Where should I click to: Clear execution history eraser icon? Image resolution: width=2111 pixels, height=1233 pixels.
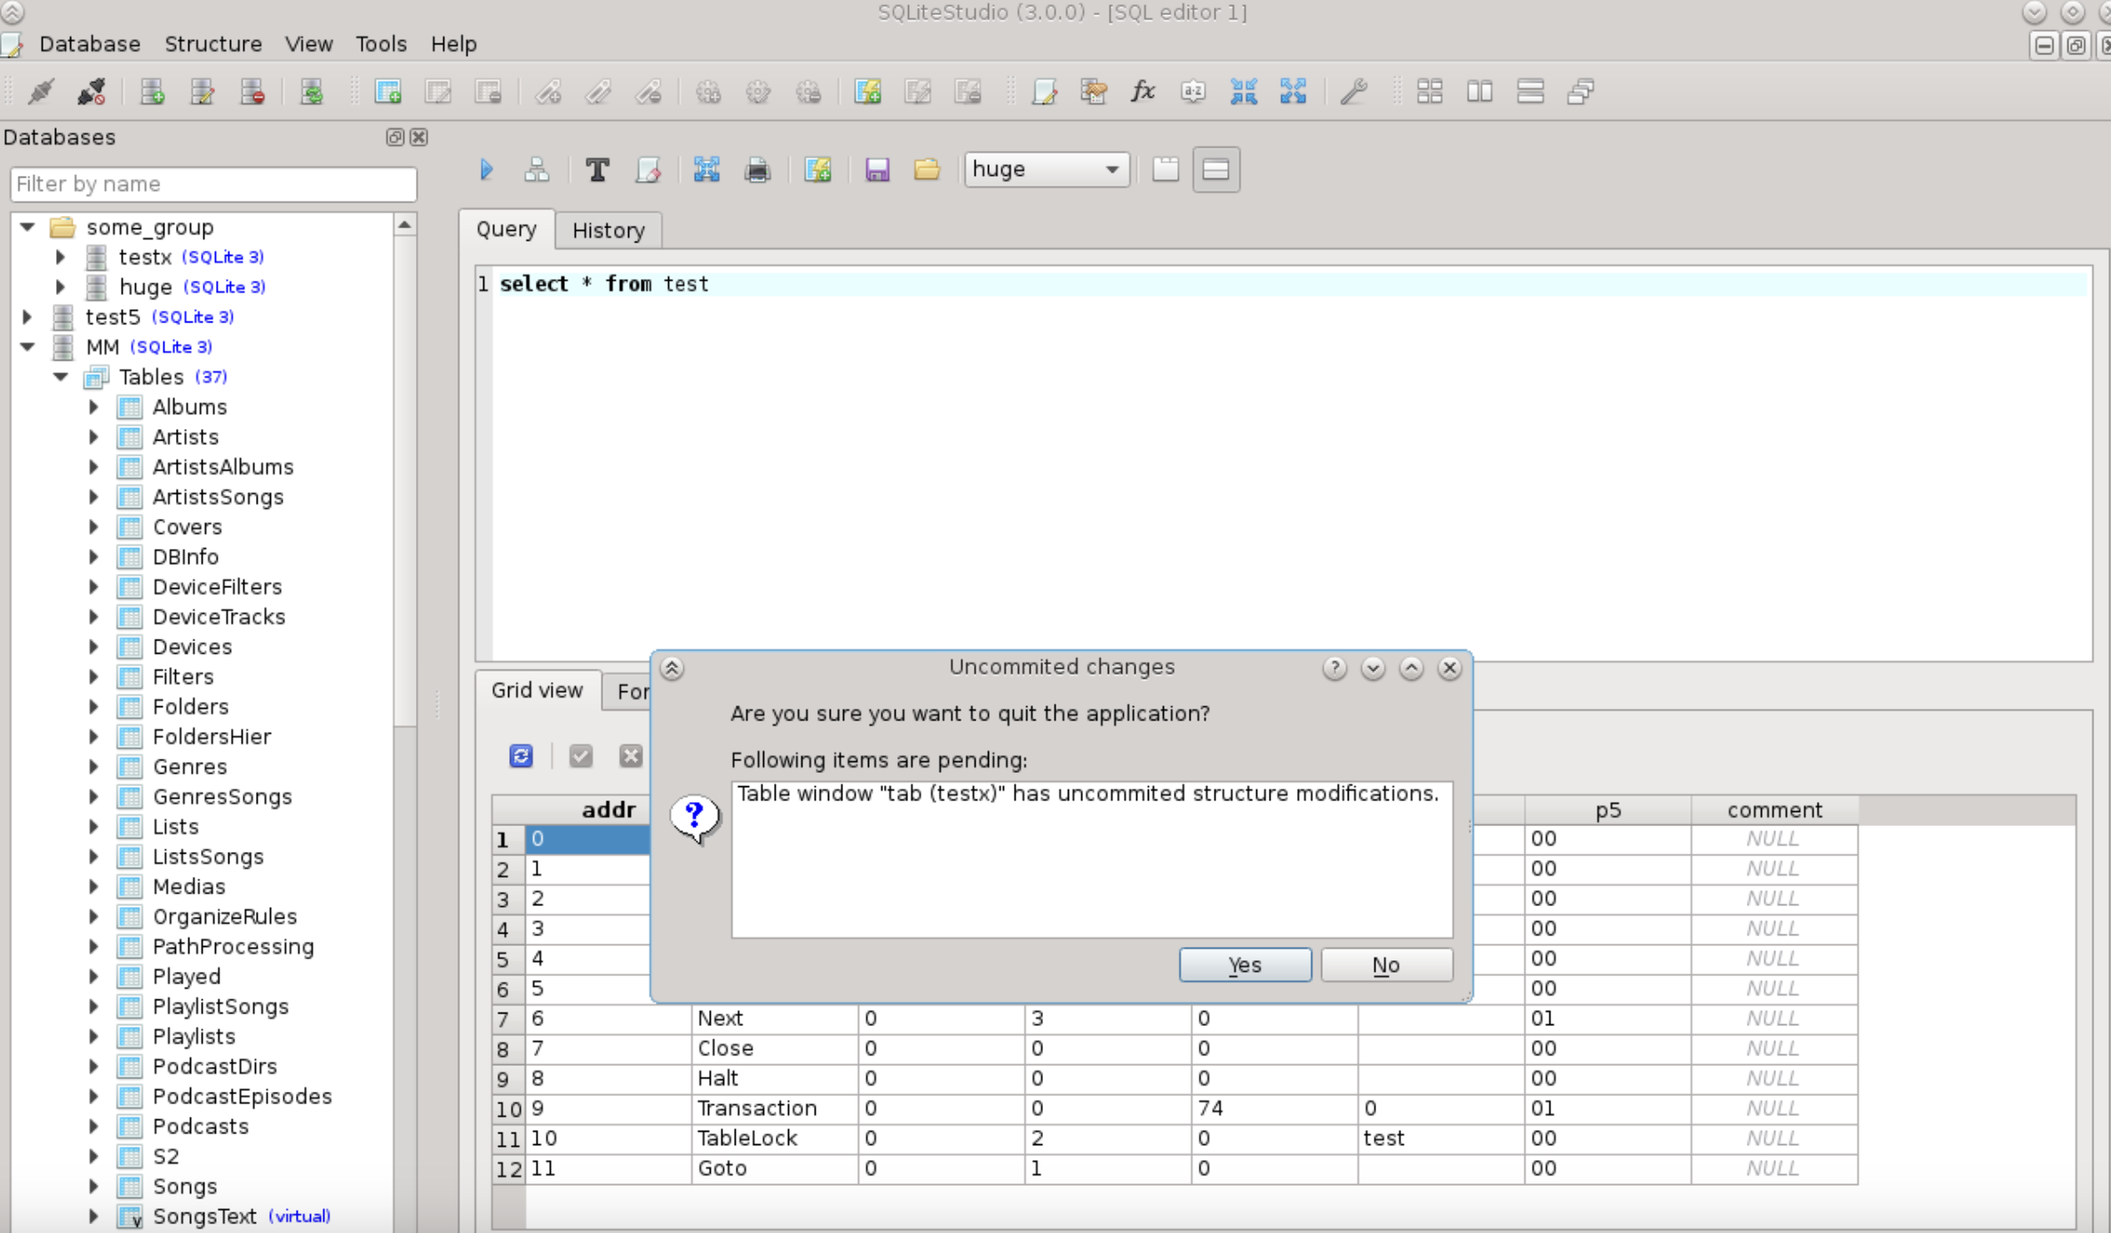coord(648,169)
